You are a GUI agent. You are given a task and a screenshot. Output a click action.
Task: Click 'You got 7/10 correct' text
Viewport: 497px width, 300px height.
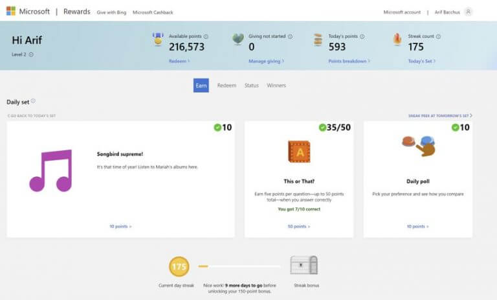(299, 209)
